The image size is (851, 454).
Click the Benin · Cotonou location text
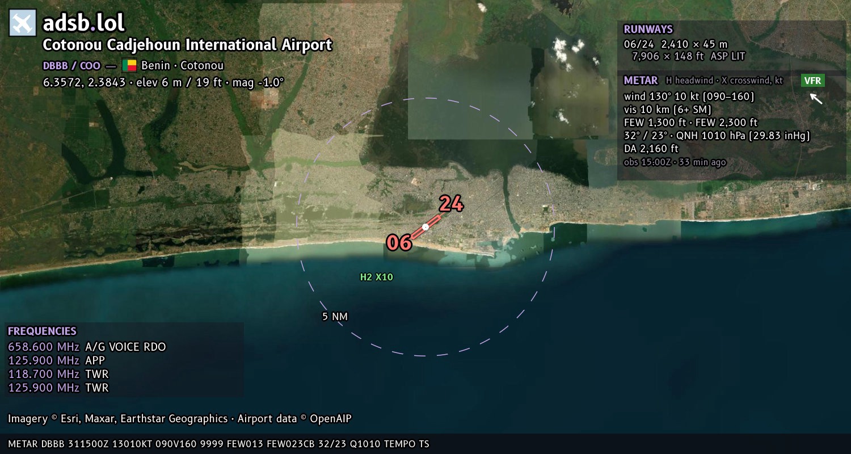point(183,65)
